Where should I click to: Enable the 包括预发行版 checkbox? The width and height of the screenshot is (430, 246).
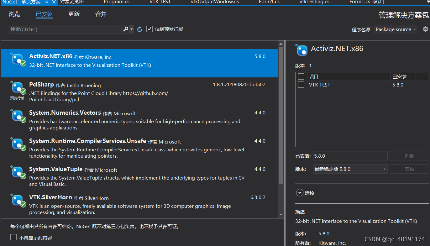pos(149,29)
